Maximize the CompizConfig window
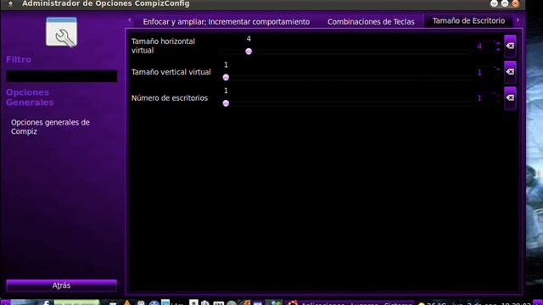This screenshot has height=305, width=543. [x=505, y=3]
